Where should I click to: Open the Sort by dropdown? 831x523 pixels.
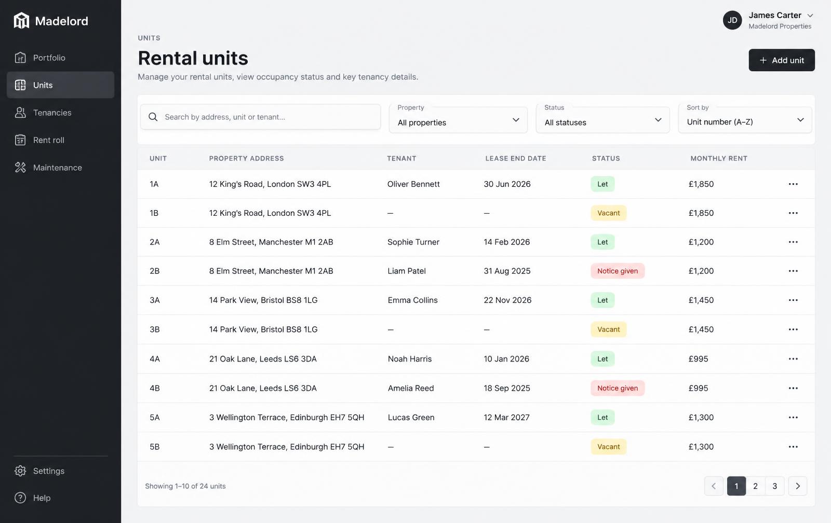pyautogui.click(x=745, y=120)
